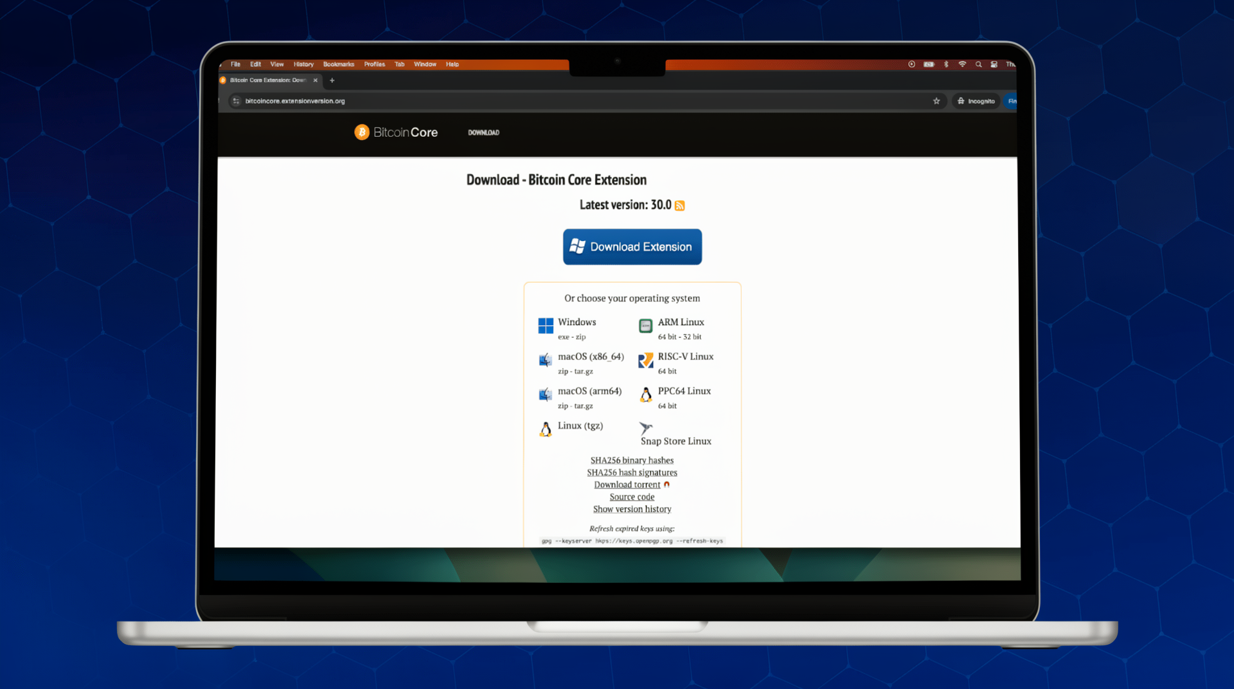Screen dimensions: 1234x689
Task: Click the PPC64 Linux penguin icon
Action: click(645, 395)
